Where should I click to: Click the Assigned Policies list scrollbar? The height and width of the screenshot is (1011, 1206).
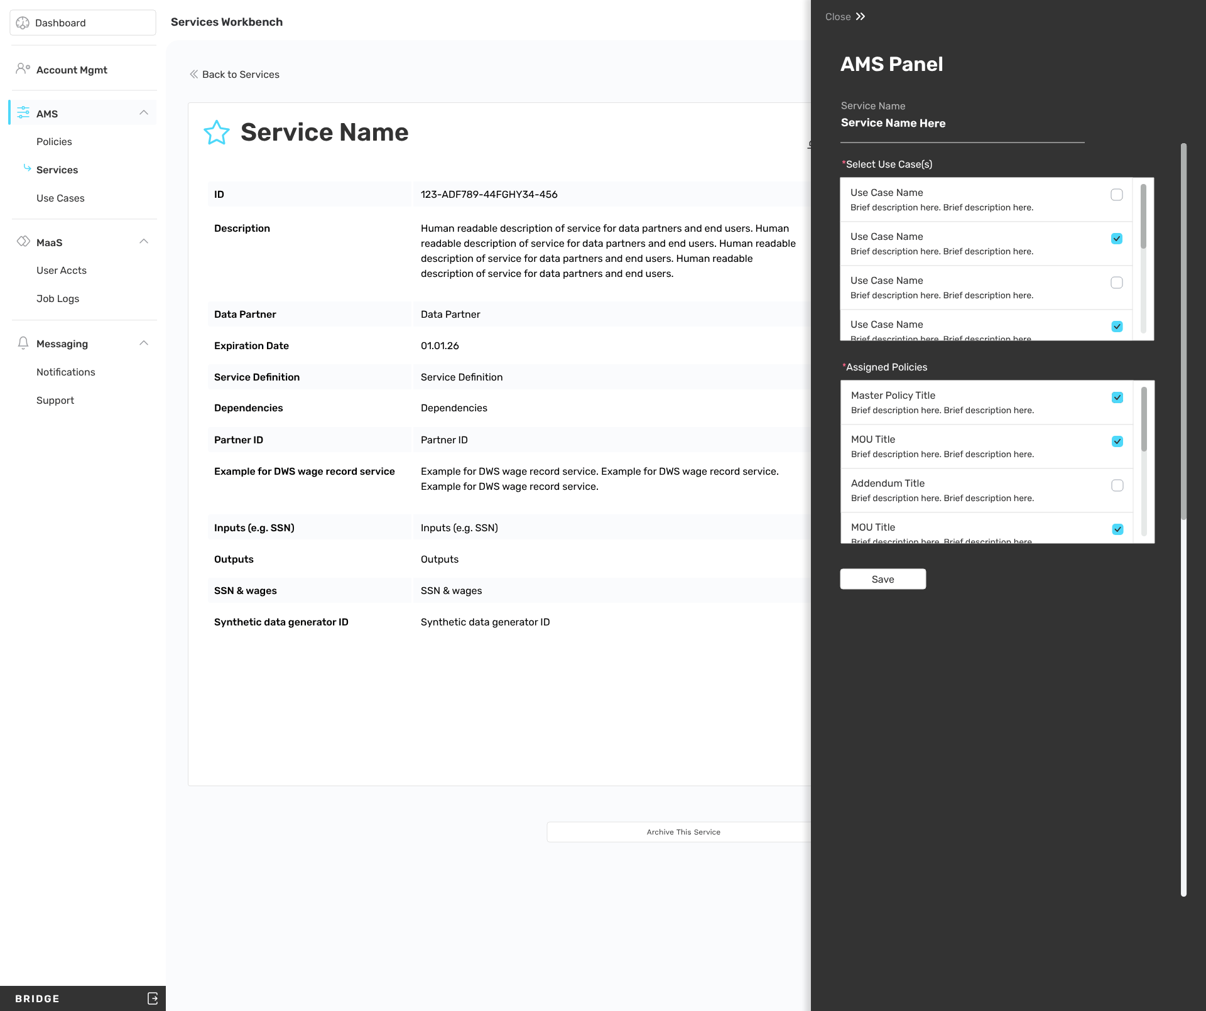tap(1144, 419)
